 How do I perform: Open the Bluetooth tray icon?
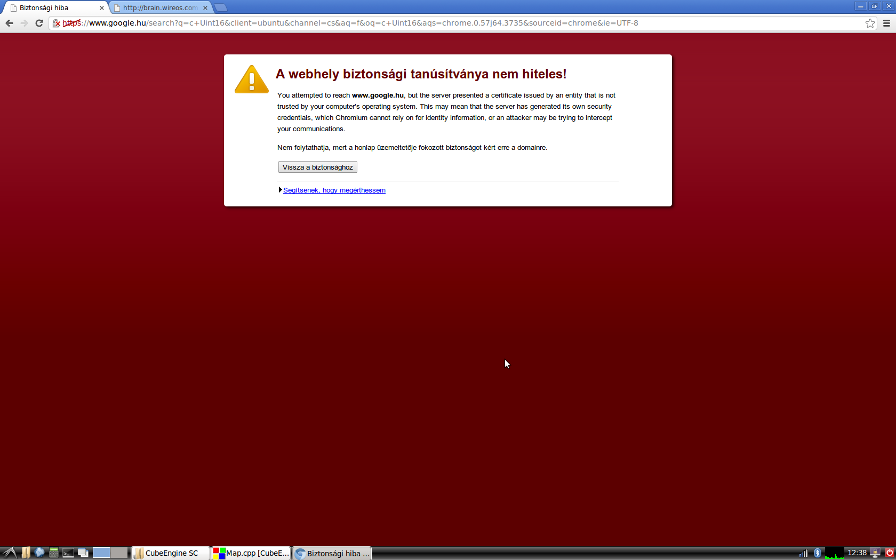click(817, 553)
